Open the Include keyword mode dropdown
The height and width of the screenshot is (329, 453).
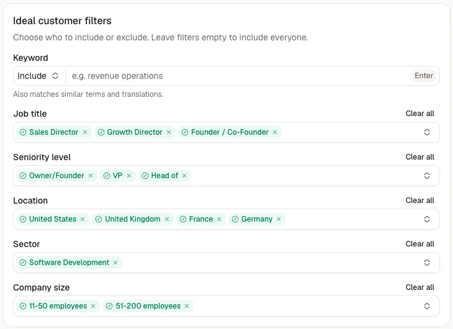(x=39, y=76)
